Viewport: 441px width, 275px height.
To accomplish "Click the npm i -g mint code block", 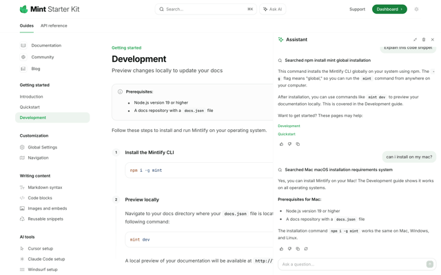I will (x=199, y=170).
